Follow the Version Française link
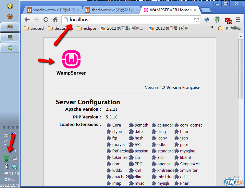Viewport: 245px width, 188px height. coord(183,88)
